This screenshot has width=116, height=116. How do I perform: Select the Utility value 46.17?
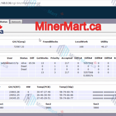point(104,47)
